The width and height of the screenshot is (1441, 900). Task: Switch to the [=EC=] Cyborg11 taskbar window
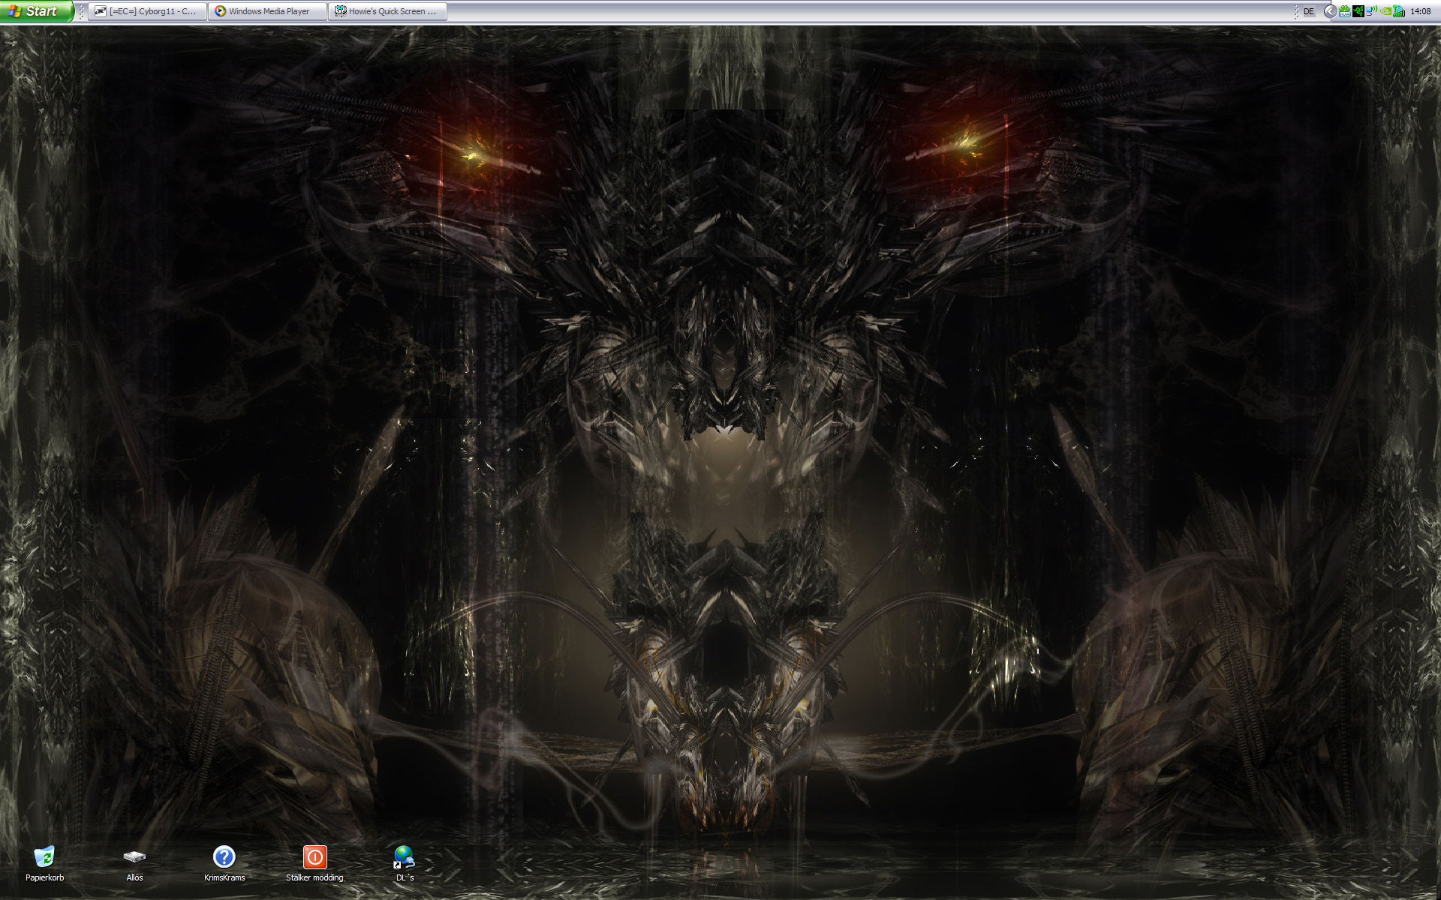pyautogui.click(x=147, y=11)
